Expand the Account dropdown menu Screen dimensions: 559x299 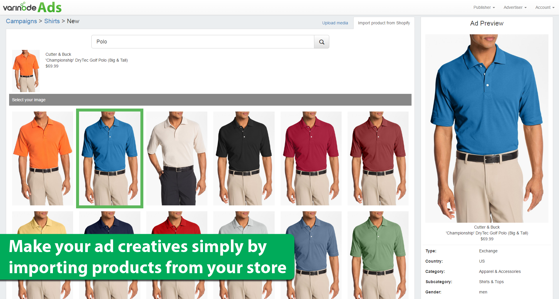click(x=545, y=7)
